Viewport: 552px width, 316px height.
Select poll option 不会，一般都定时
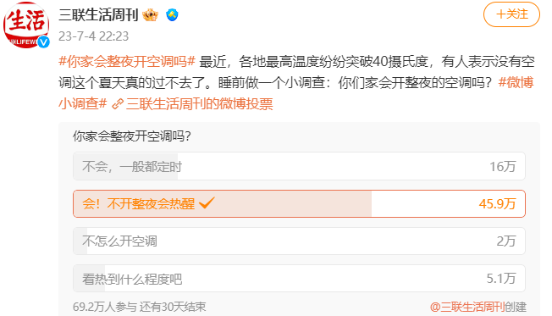[299, 166]
